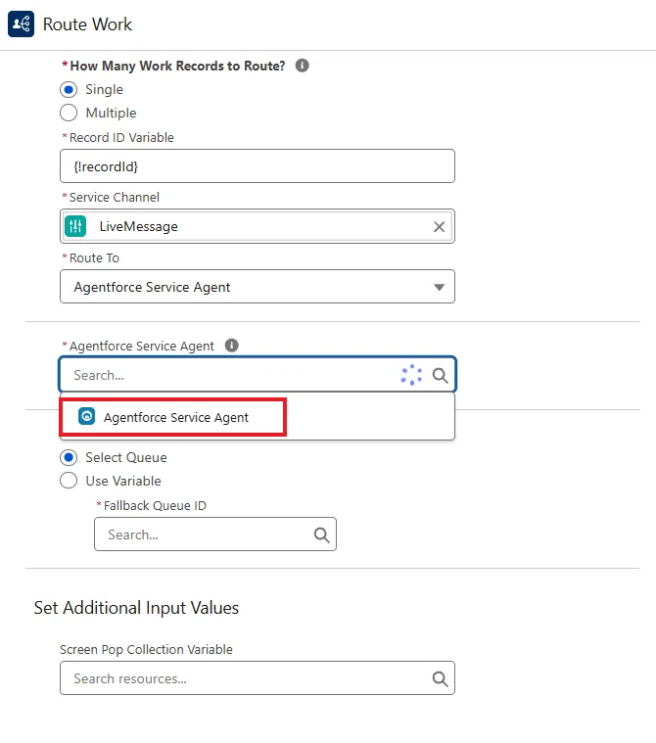Select the Use Variable radio button
656x743 pixels.
pos(69,481)
